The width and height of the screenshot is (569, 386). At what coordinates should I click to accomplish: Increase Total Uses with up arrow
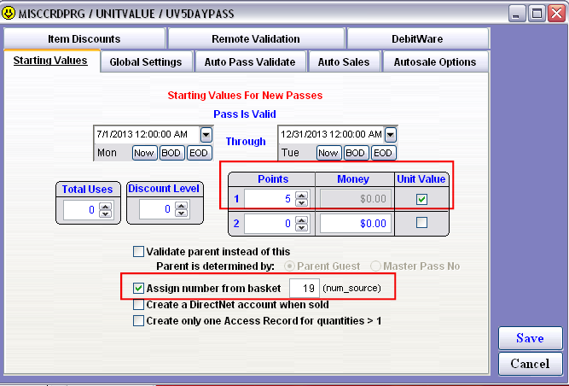pos(106,207)
